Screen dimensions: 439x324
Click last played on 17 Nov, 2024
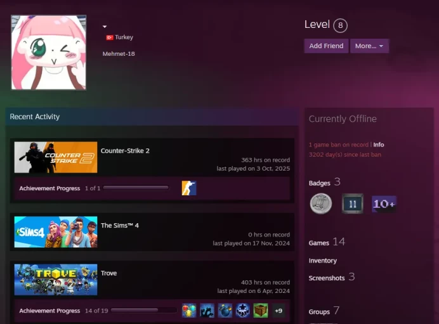(251, 243)
